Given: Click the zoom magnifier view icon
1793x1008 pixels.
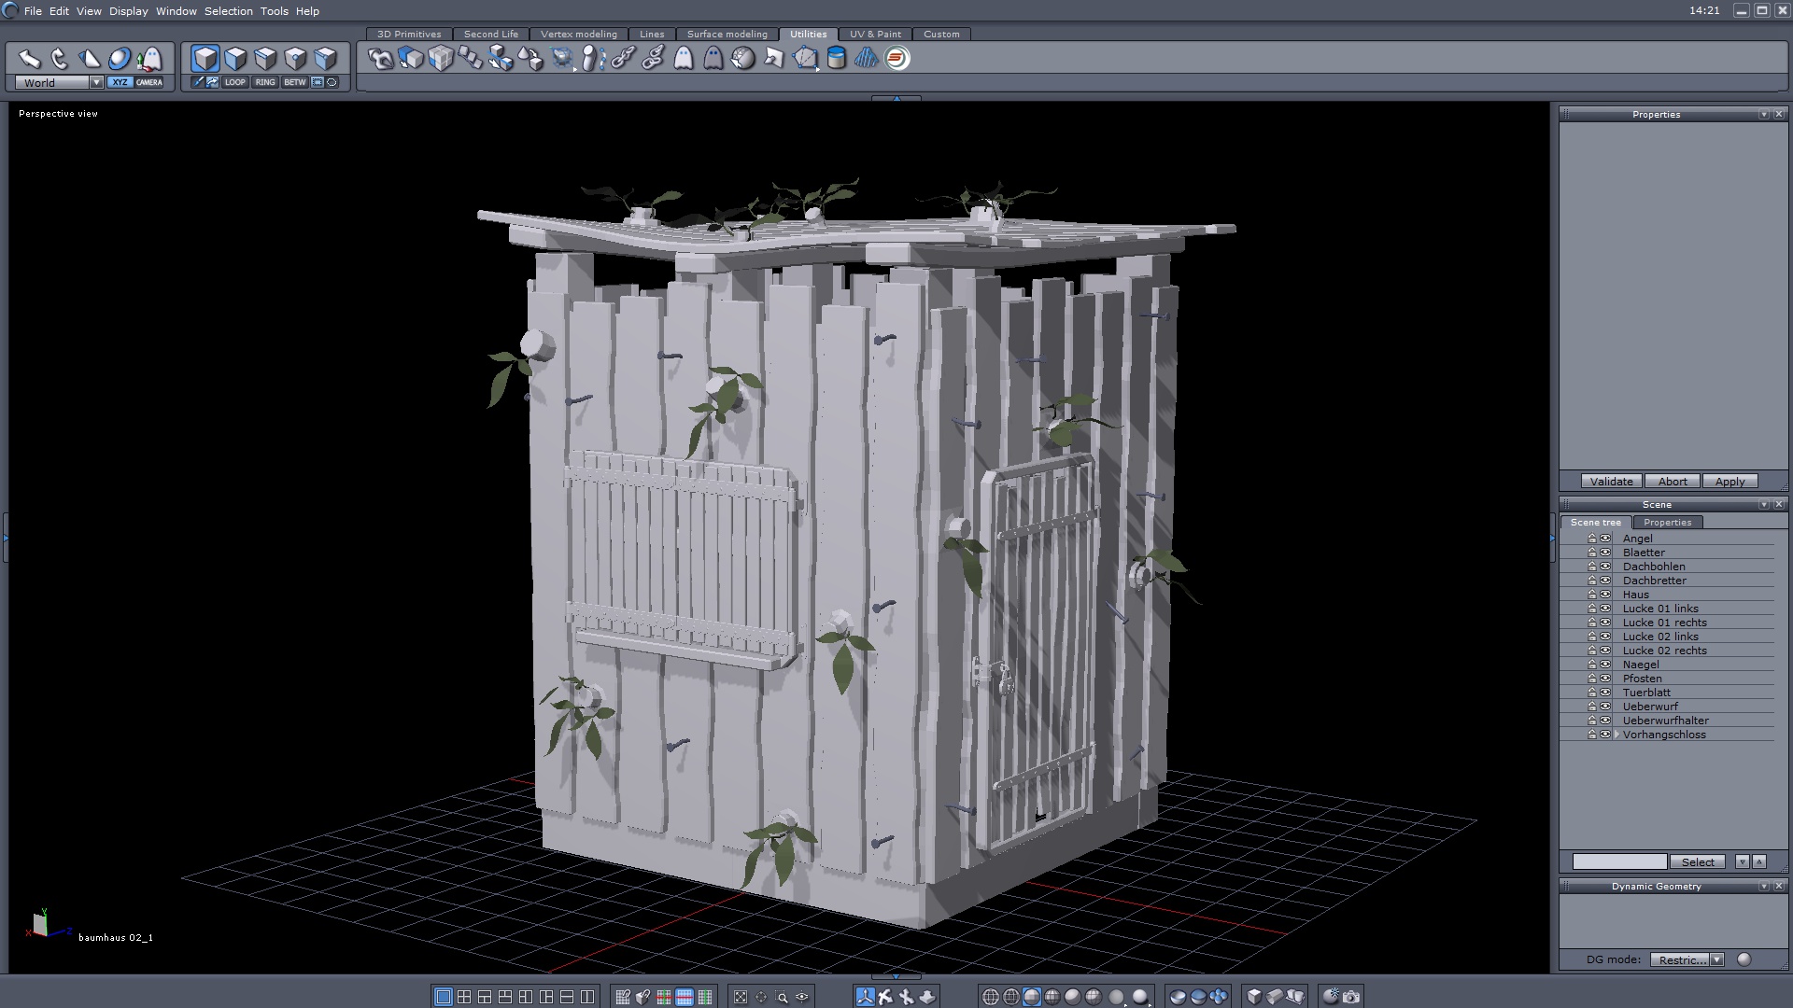Looking at the screenshot, I should pos(782,997).
